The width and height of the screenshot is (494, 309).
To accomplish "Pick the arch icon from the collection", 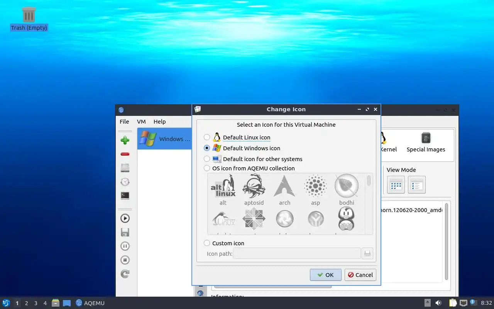I will pos(284,189).
